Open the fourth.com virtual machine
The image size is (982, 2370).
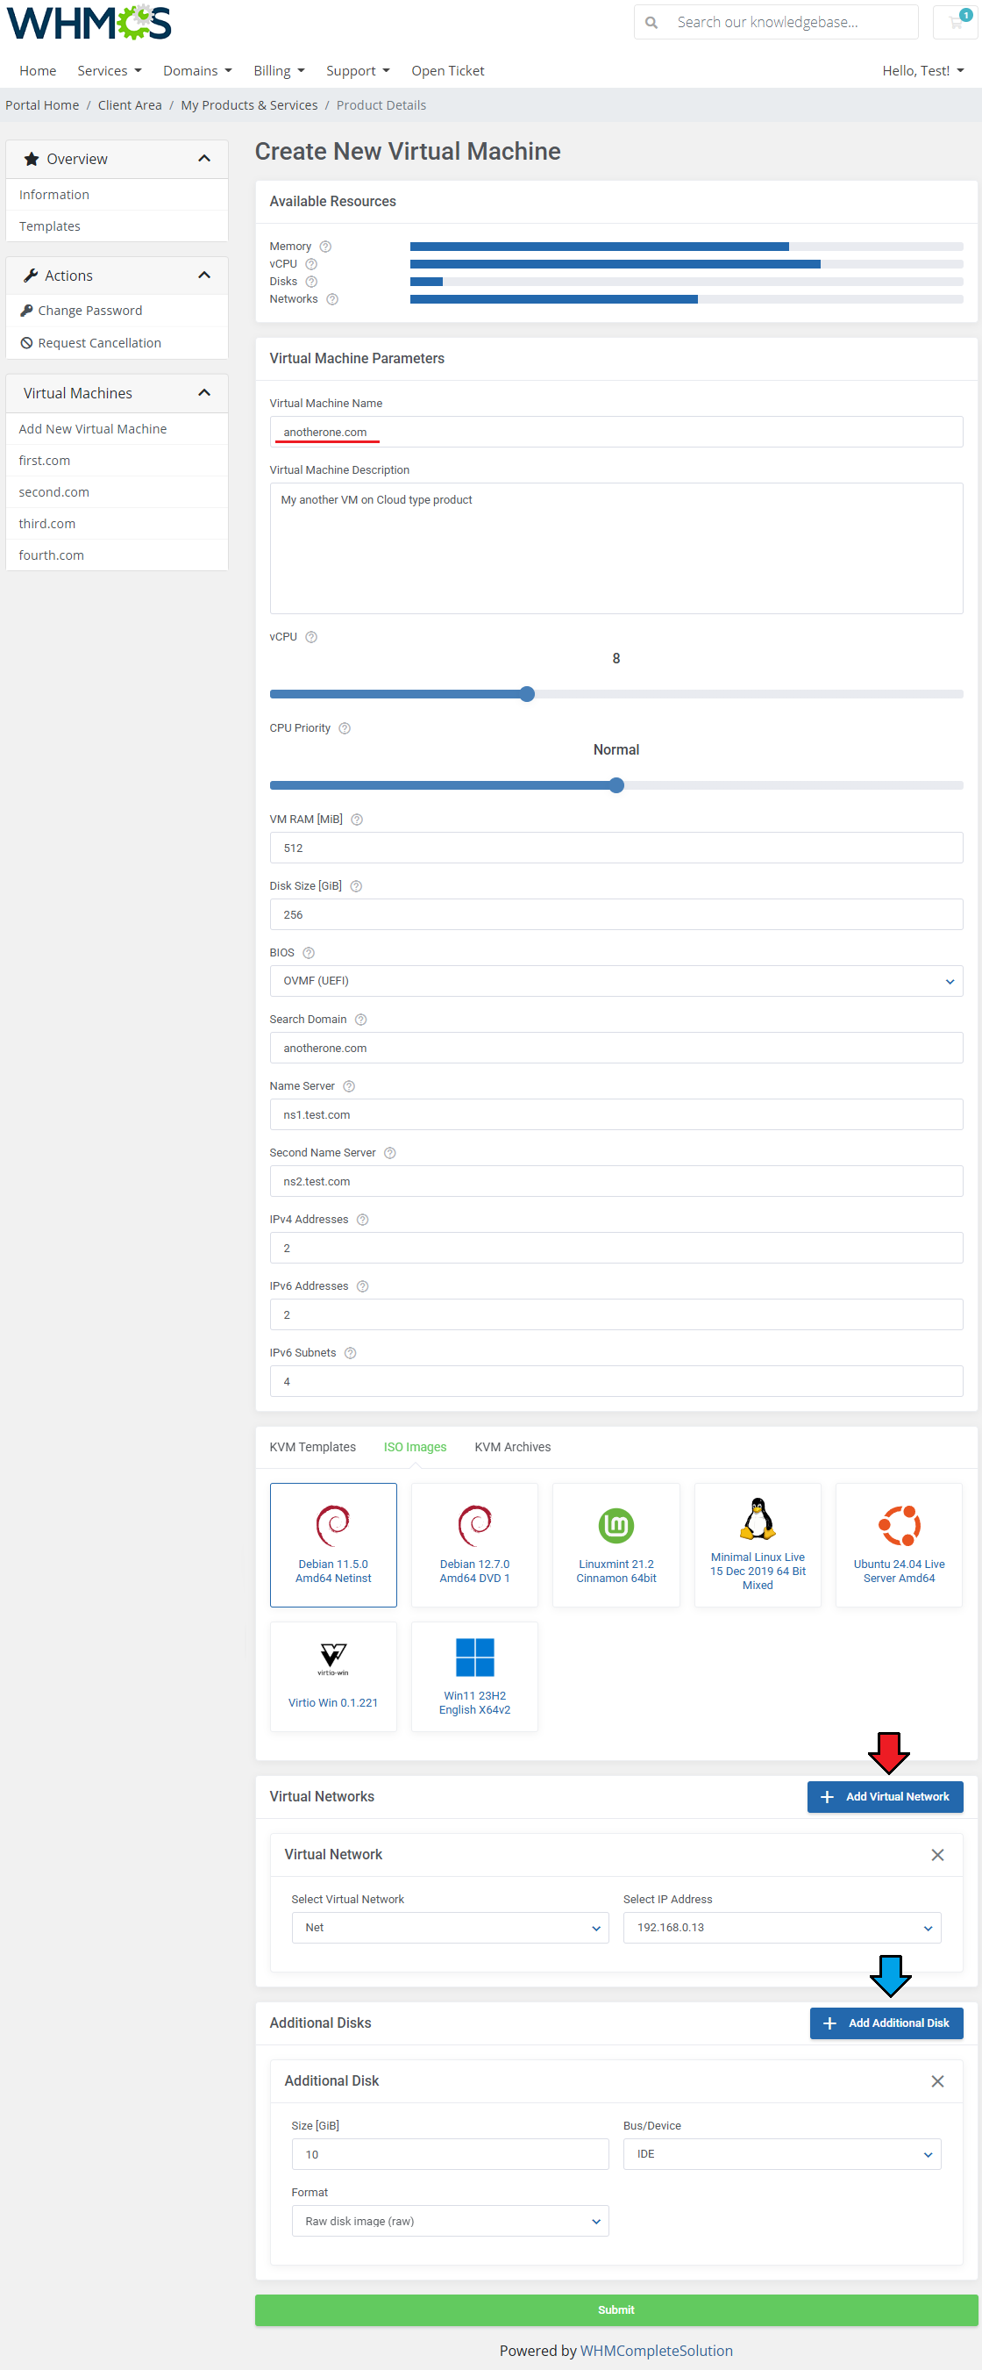(x=117, y=555)
